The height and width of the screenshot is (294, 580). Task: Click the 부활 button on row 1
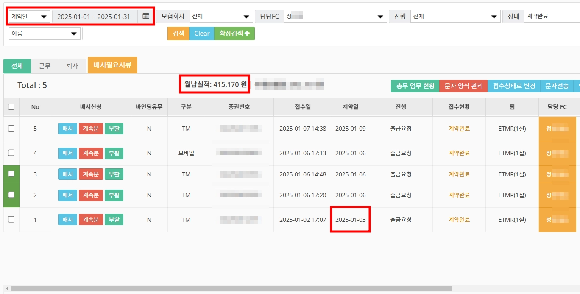(114, 220)
